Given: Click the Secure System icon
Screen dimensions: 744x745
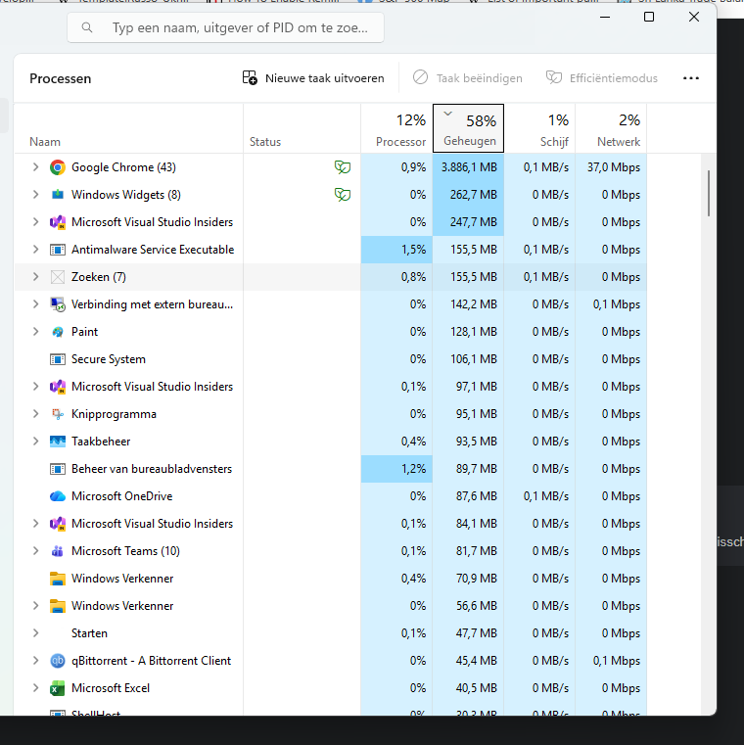Looking at the screenshot, I should (58, 359).
